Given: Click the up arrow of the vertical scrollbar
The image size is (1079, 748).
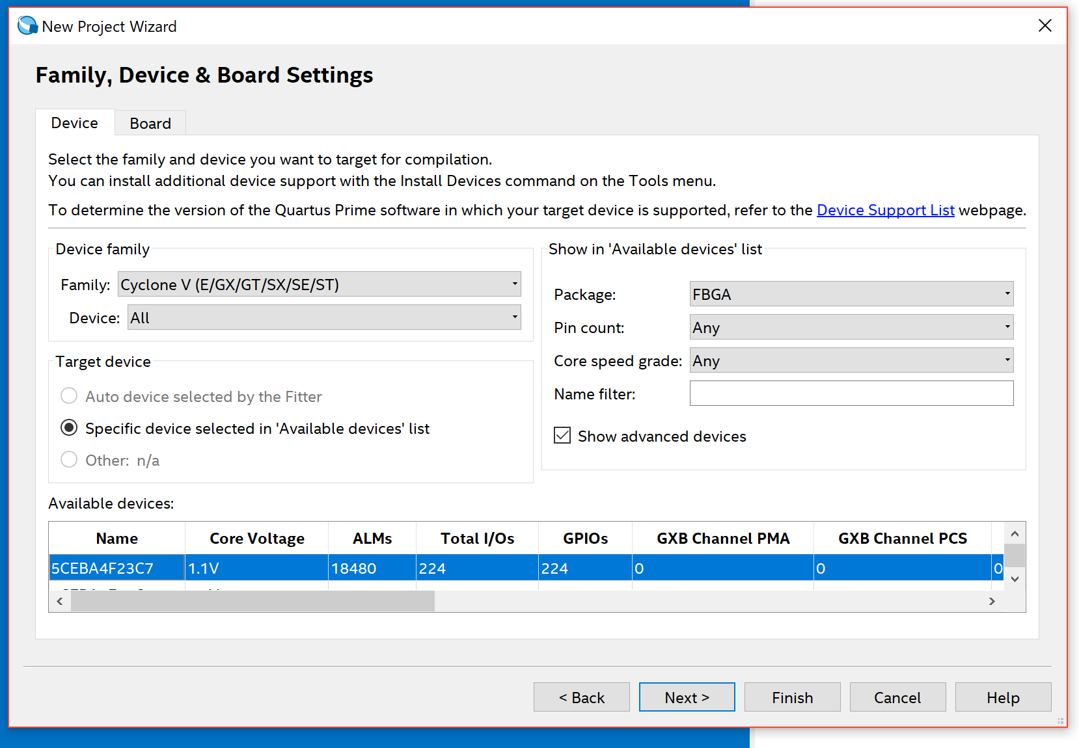Looking at the screenshot, I should pos(1015,534).
